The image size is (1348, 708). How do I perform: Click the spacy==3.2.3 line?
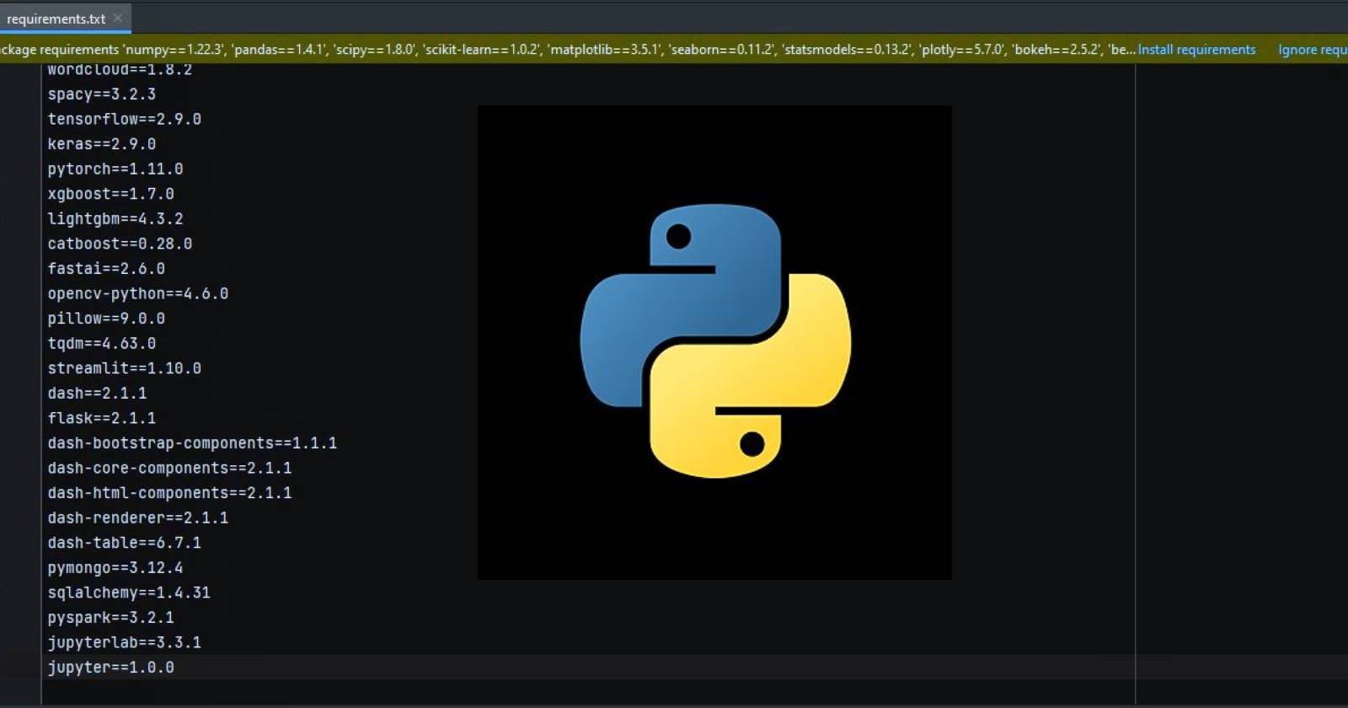101,94
